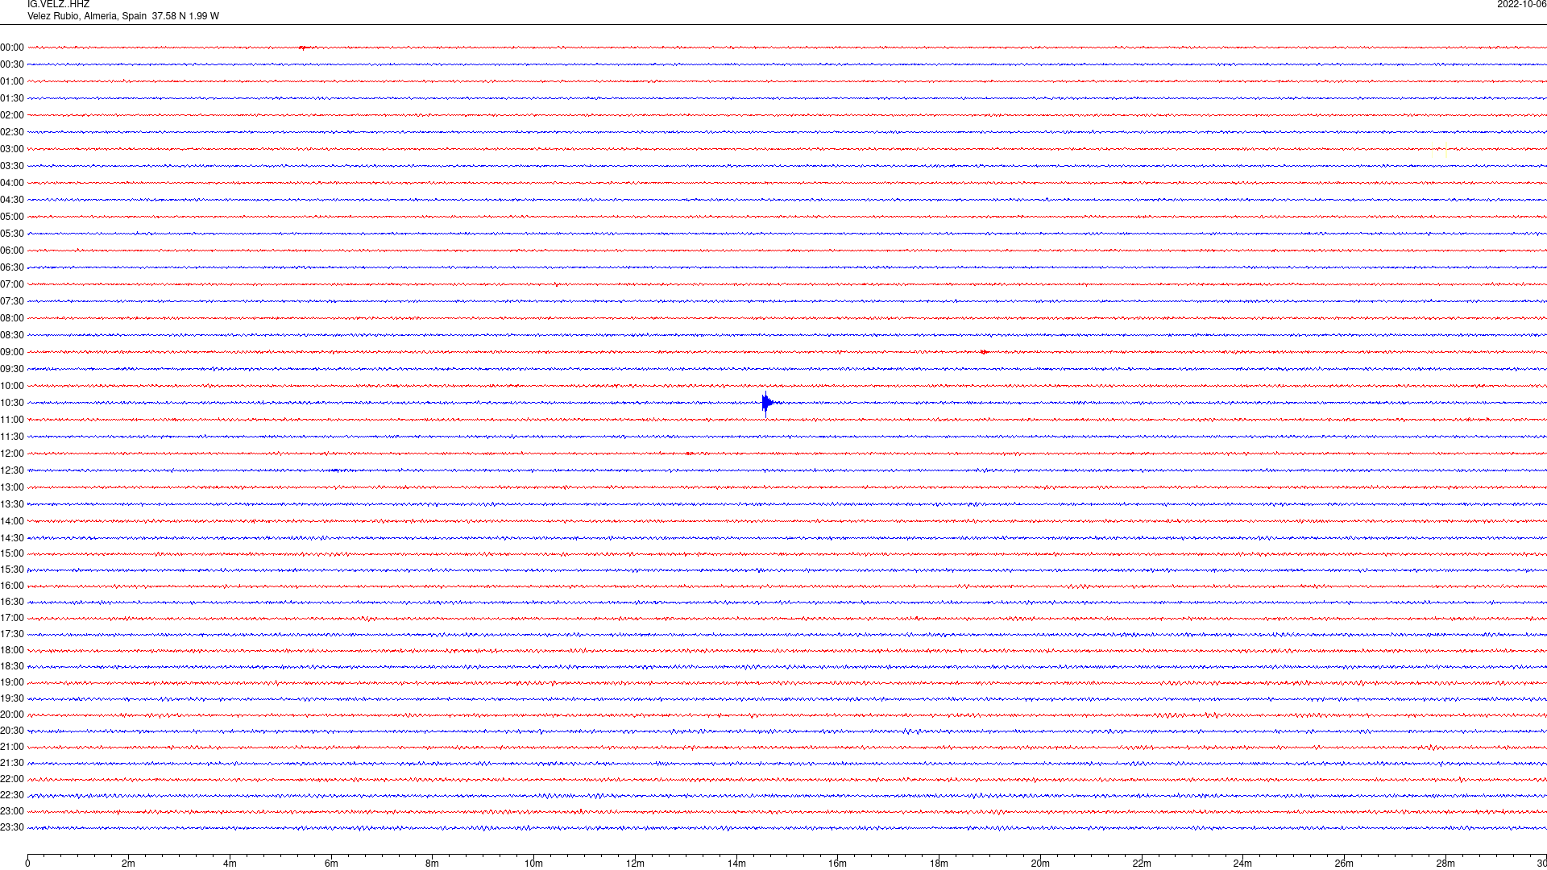
Task: Click the 22m tick on the time axis
Action: [x=1142, y=863]
